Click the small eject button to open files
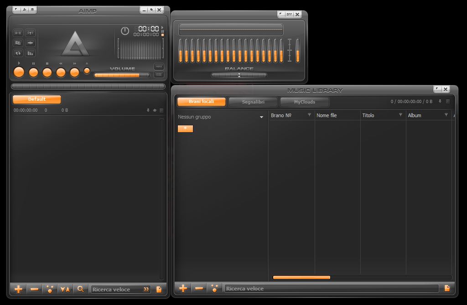467x305 pixels. [x=87, y=71]
